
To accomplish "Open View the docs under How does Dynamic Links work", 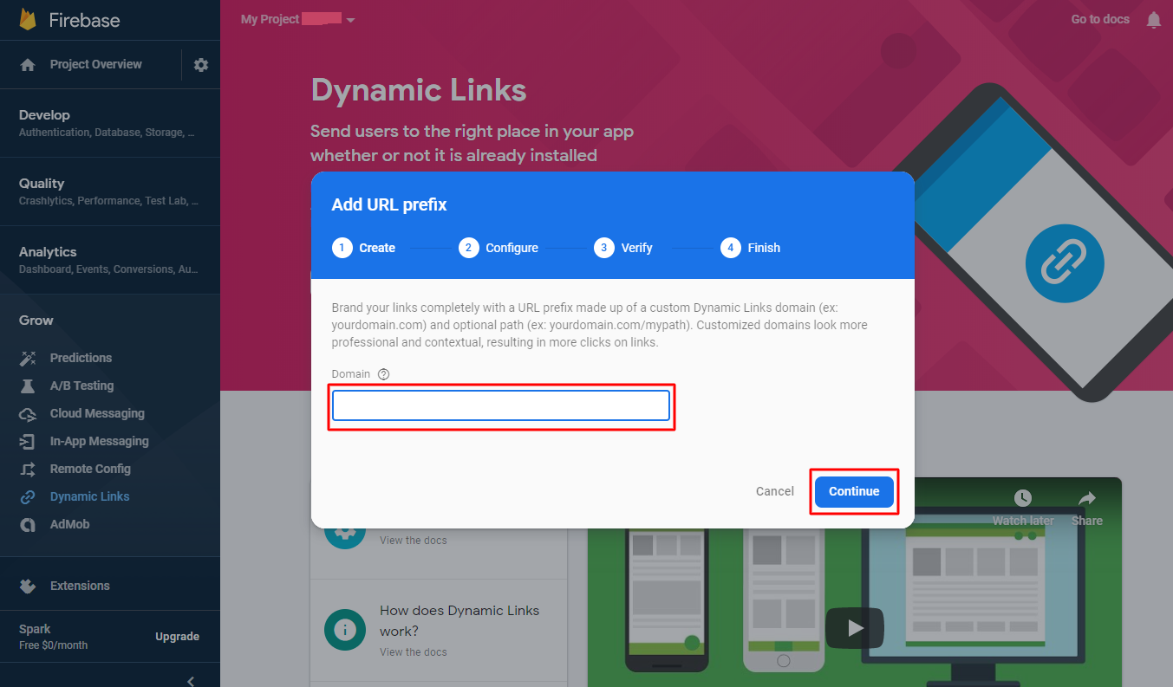I will (x=414, y=652).
